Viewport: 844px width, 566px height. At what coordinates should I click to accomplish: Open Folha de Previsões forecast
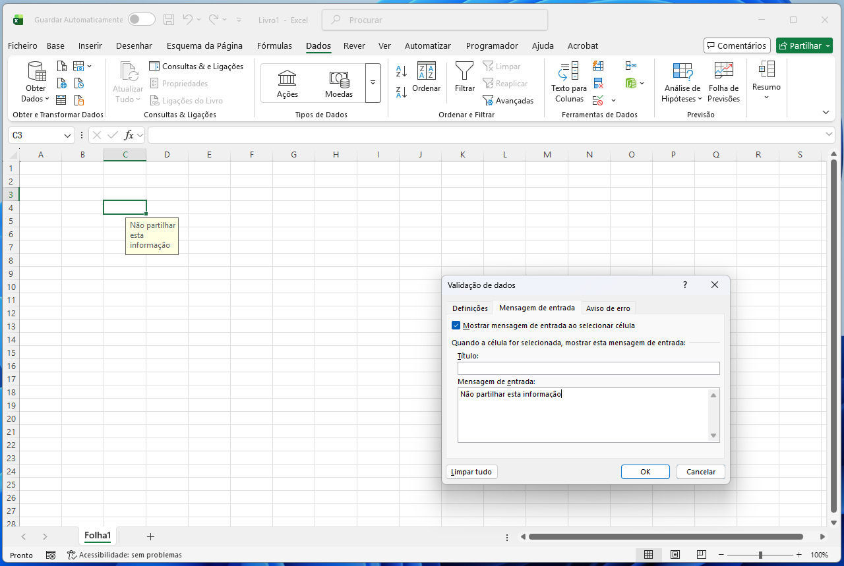tap(723, 82)
